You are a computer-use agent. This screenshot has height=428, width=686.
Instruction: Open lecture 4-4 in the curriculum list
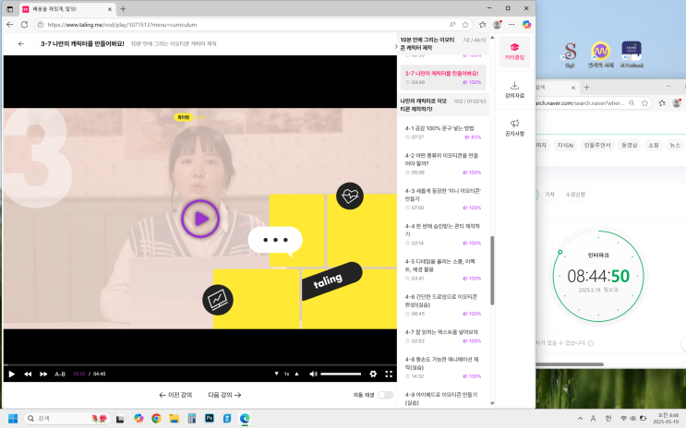tap(443, 234)
